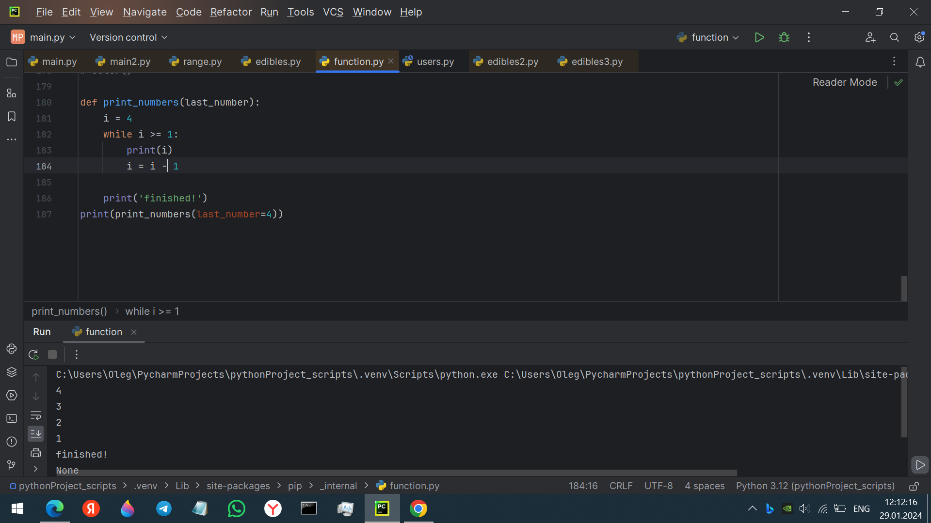Expand the function dropdown in toolbar
931x523 pixels.
736,37
